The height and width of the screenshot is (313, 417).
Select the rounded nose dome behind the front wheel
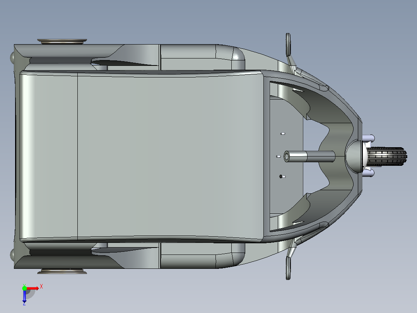[x=356, y=156]
